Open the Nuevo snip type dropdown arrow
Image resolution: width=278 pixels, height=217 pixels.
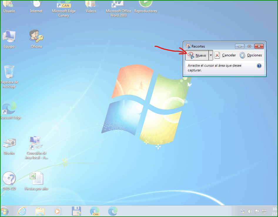coord(211,55)
